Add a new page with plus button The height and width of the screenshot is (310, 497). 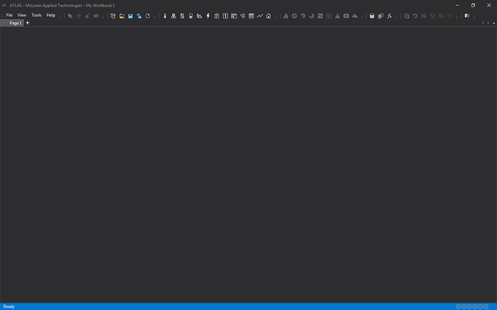coord(28,23)
